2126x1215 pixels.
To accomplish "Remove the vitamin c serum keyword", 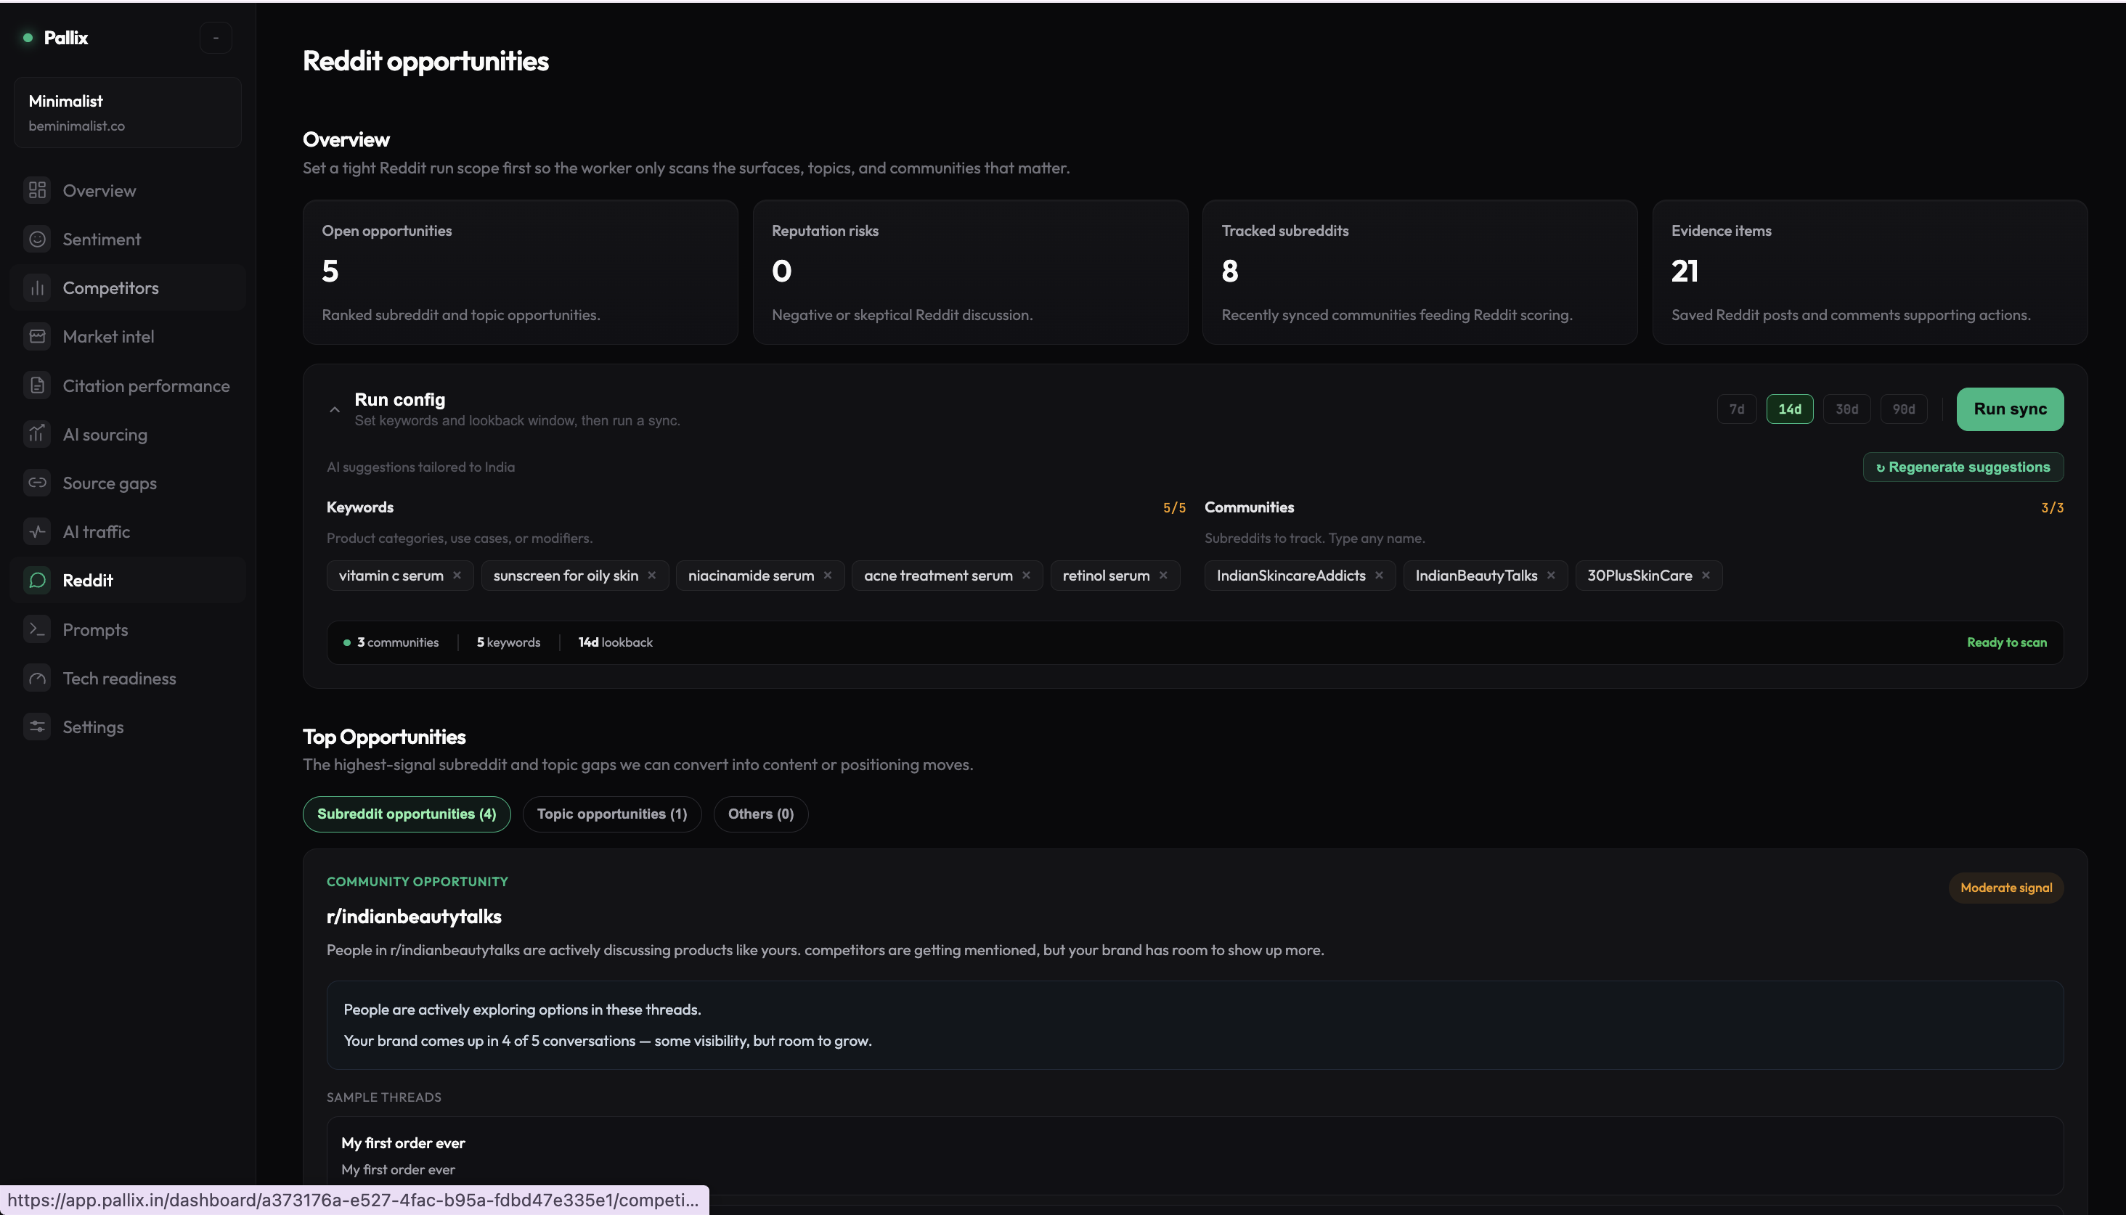I will (x=457, y=576).
